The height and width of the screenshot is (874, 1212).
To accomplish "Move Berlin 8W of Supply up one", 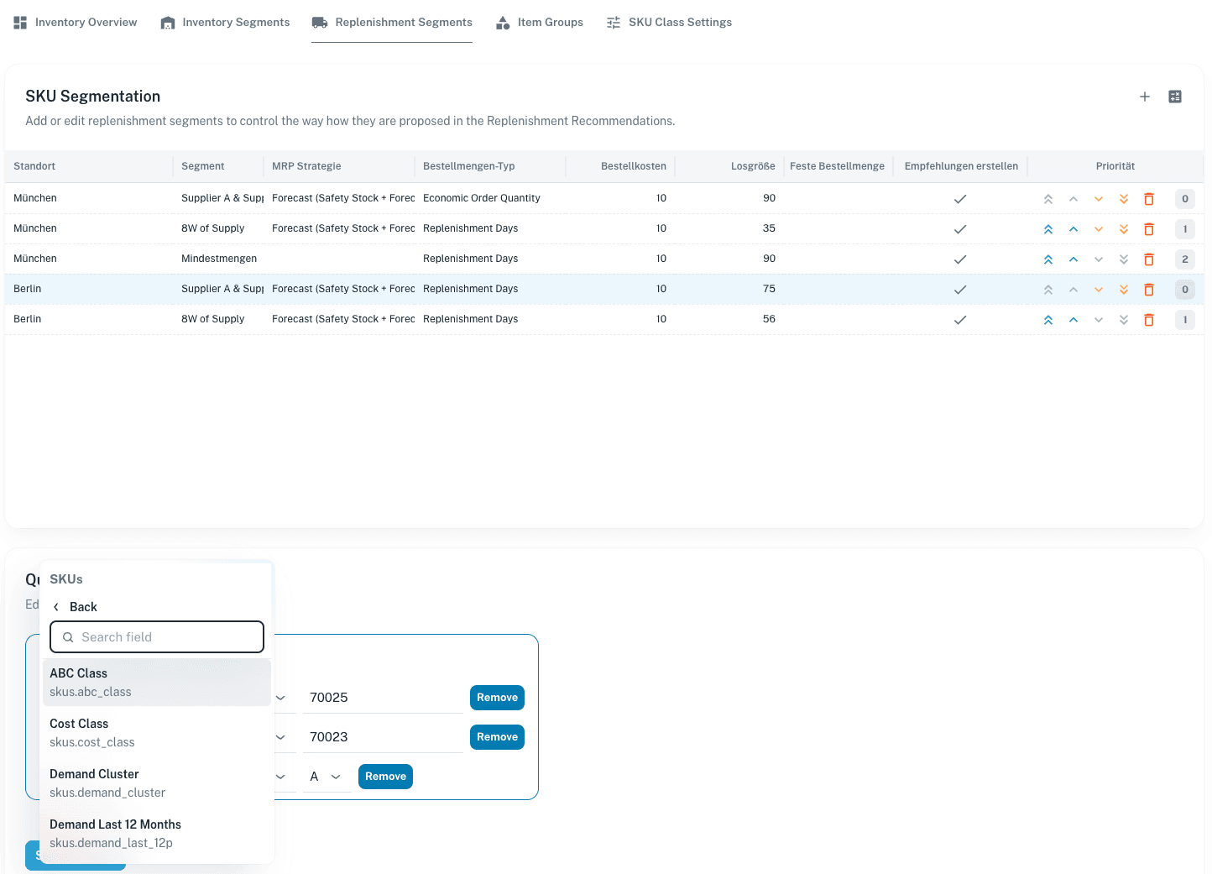I will [1074, 320].
